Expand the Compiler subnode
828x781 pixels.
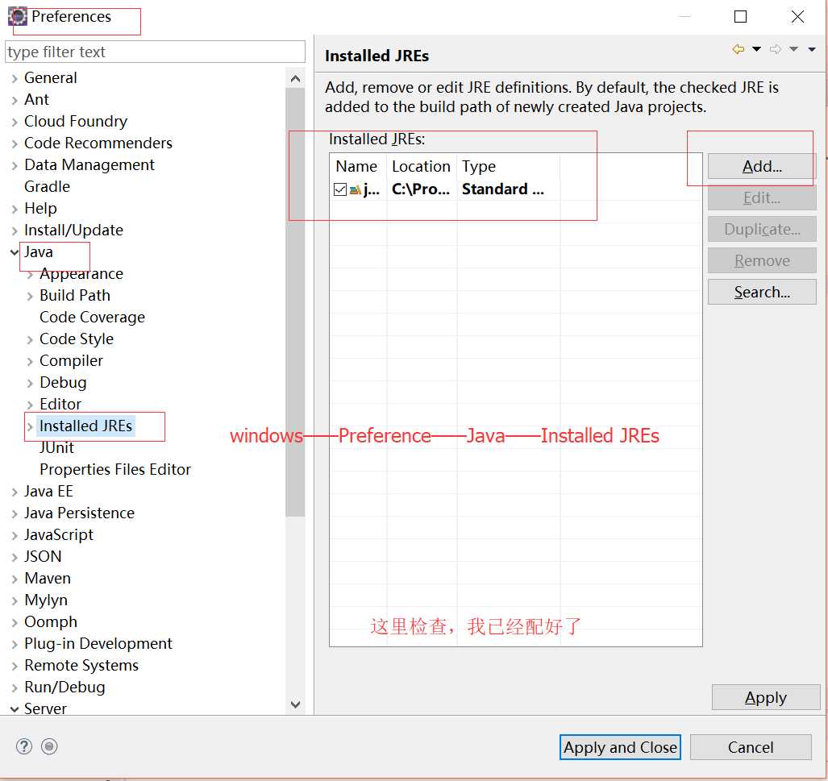coord(30,361)
